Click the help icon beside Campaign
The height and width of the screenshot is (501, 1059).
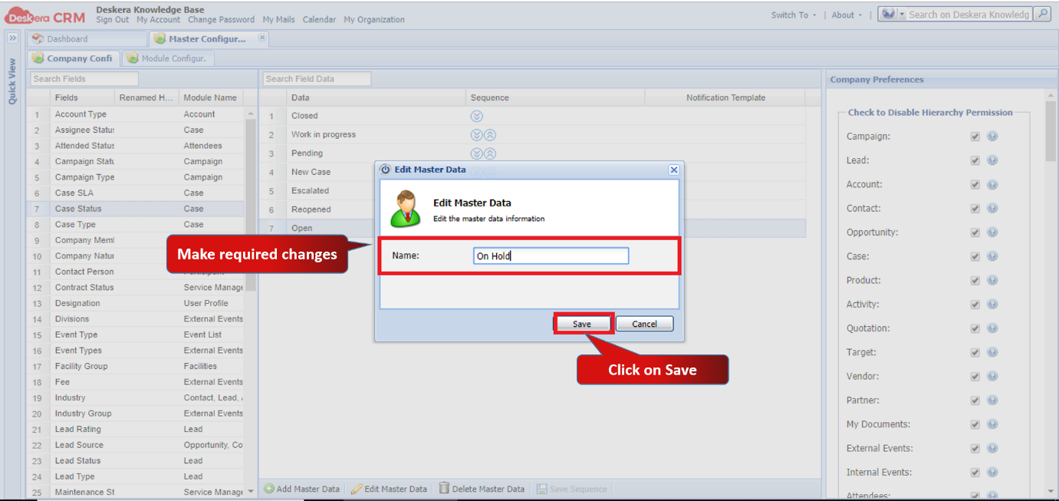(992, 136)
